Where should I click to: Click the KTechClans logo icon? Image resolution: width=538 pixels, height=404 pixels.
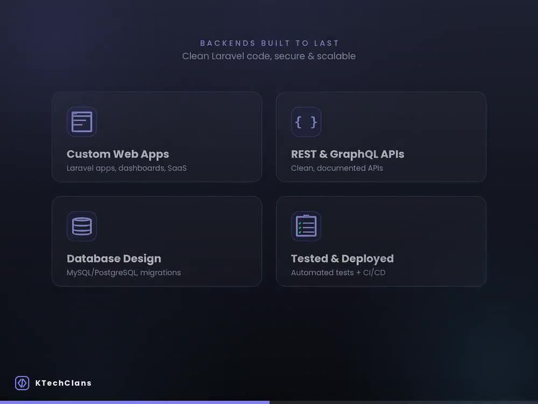pos(22,382)
